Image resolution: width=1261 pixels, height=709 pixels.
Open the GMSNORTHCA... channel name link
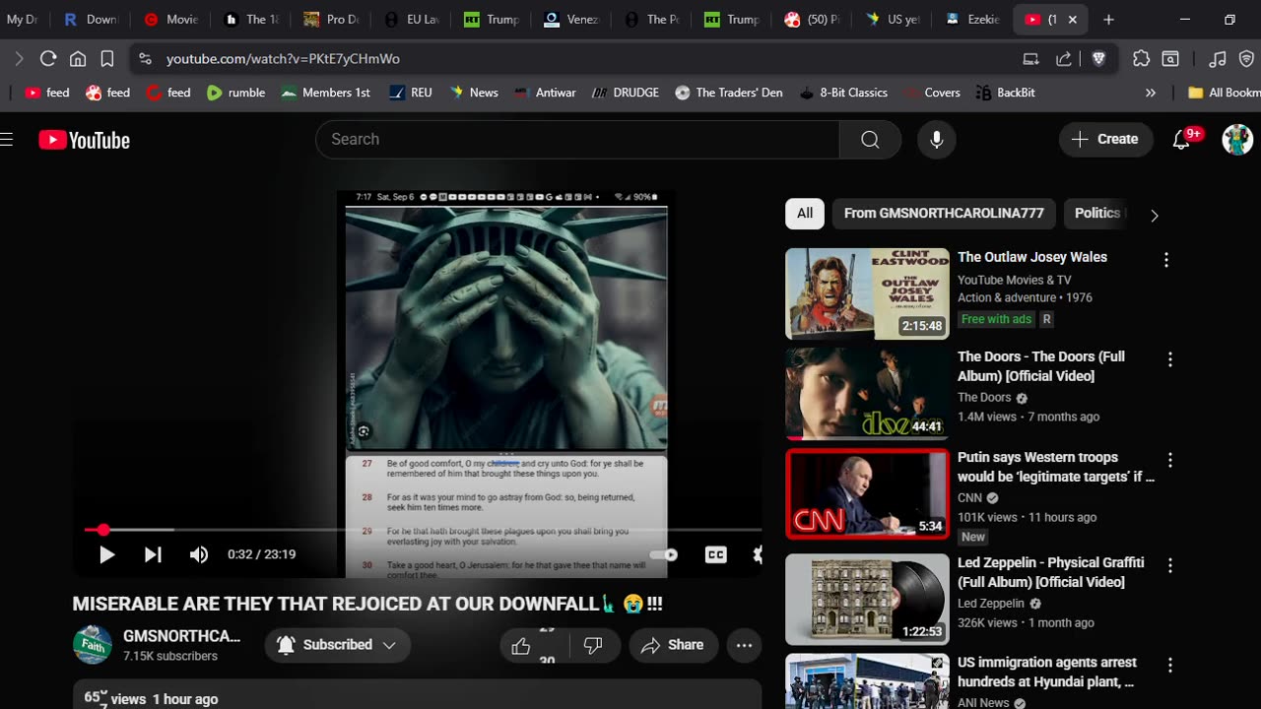tap(181, 636)
